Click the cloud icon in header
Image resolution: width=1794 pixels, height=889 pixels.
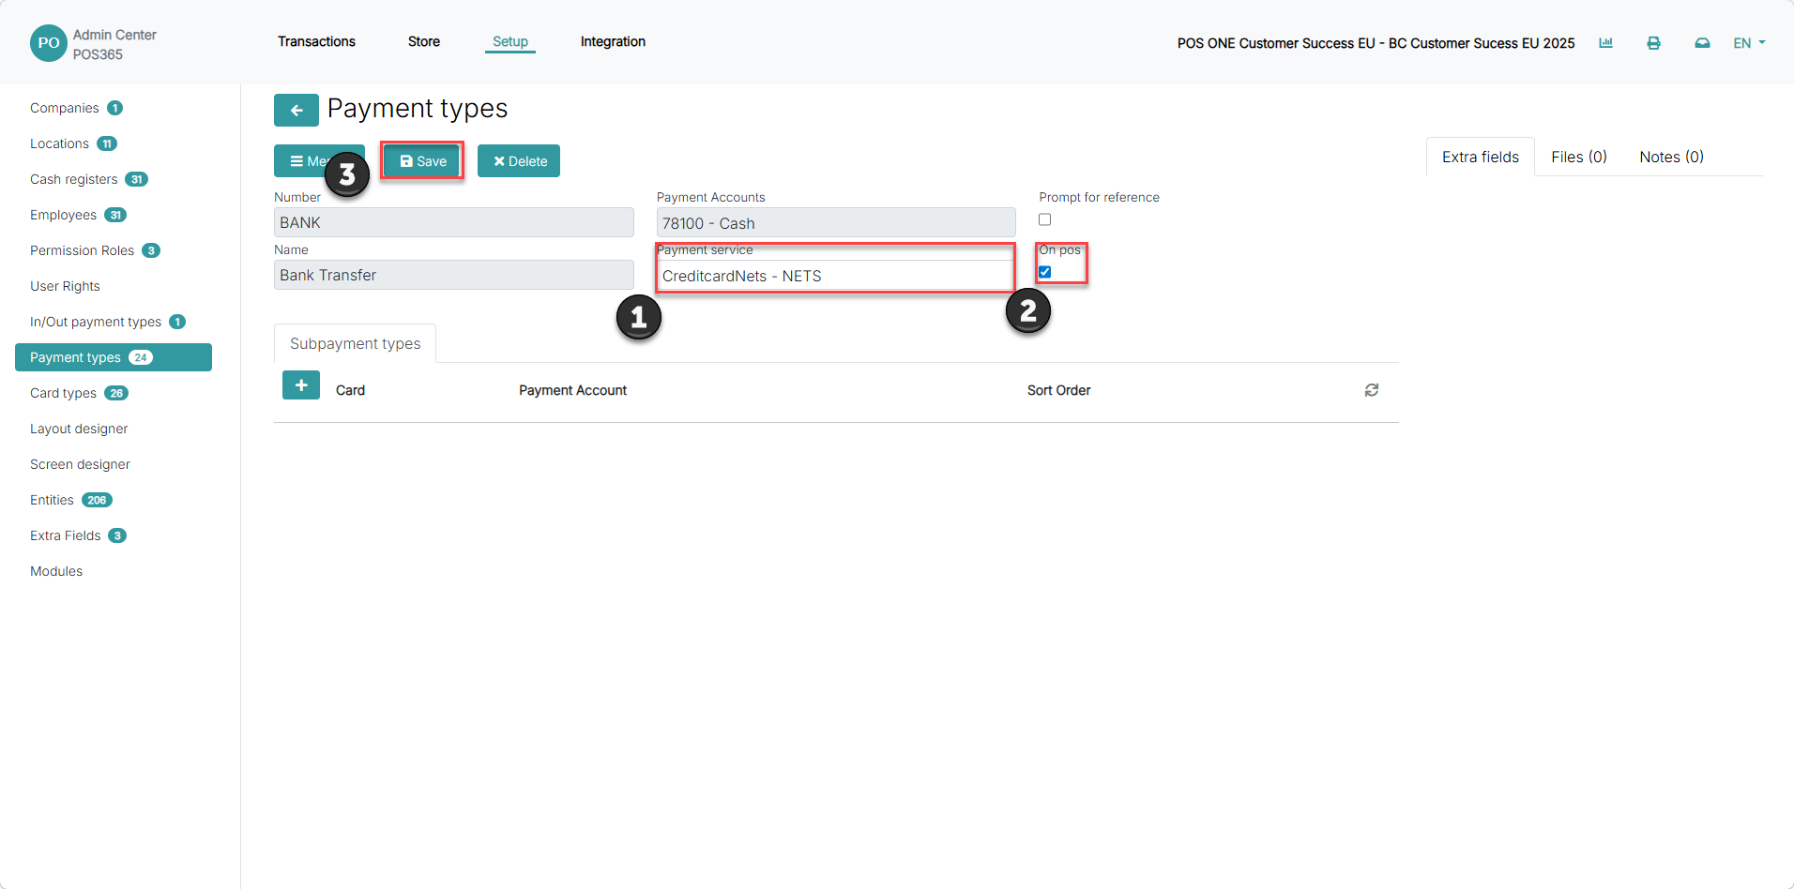[1702, 43]
